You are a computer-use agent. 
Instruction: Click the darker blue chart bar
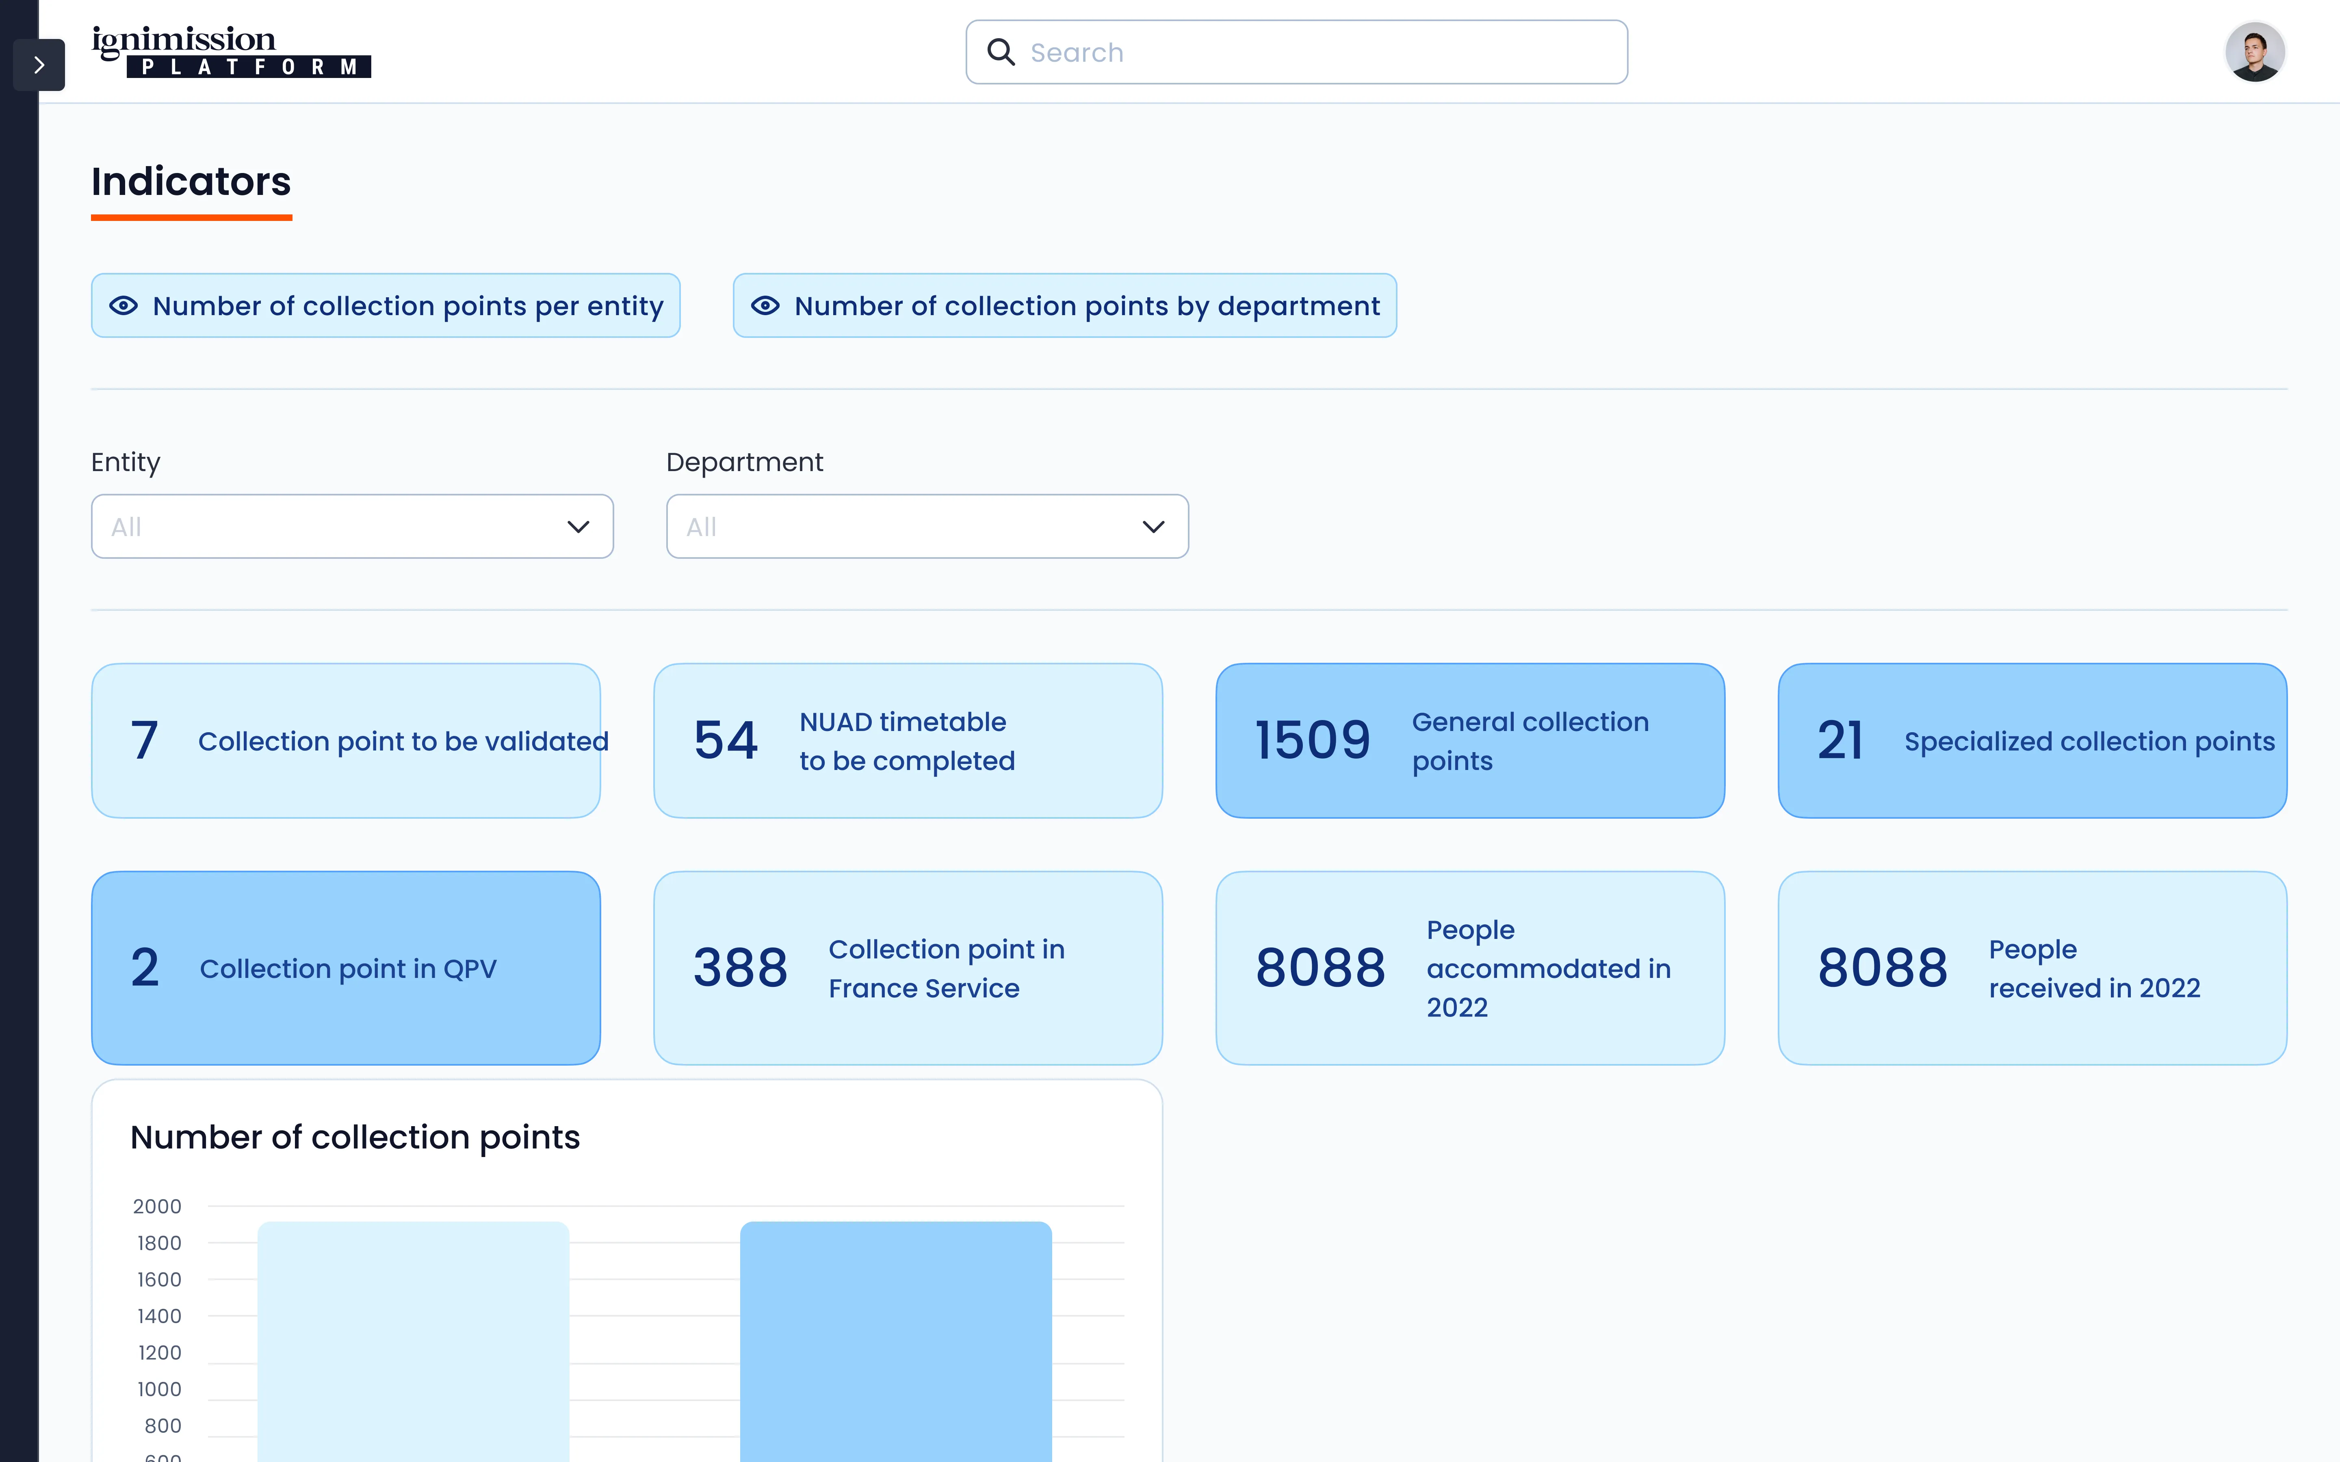click(895, 1342)
